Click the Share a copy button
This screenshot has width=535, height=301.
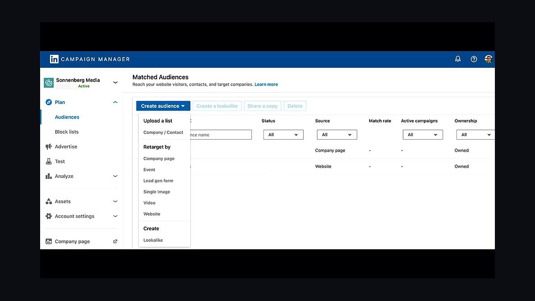point(263,106)
